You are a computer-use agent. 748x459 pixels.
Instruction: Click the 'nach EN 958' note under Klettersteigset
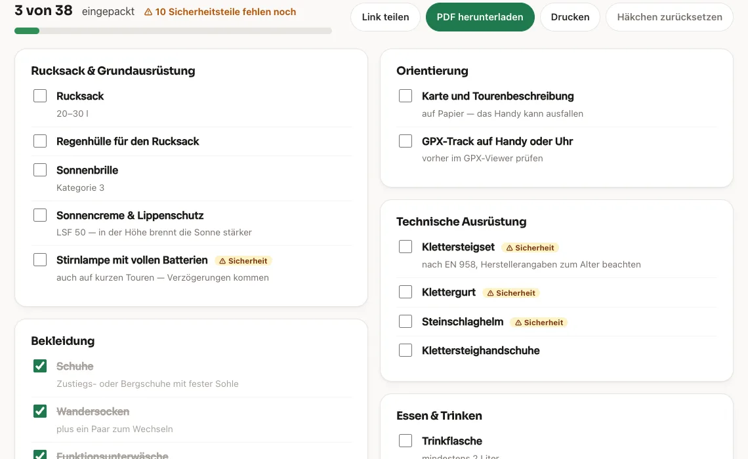click(x=531, y=264)
